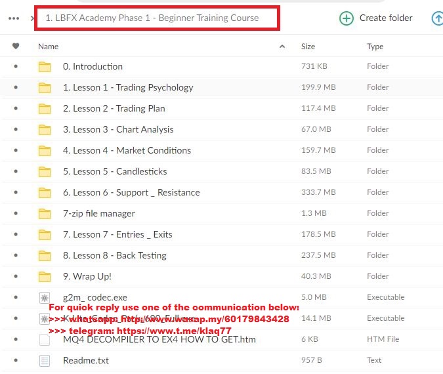Click favorite dot on Trading Psychology row
The width and height of the screenshot is (443, 374).
[x=16, y=87]
